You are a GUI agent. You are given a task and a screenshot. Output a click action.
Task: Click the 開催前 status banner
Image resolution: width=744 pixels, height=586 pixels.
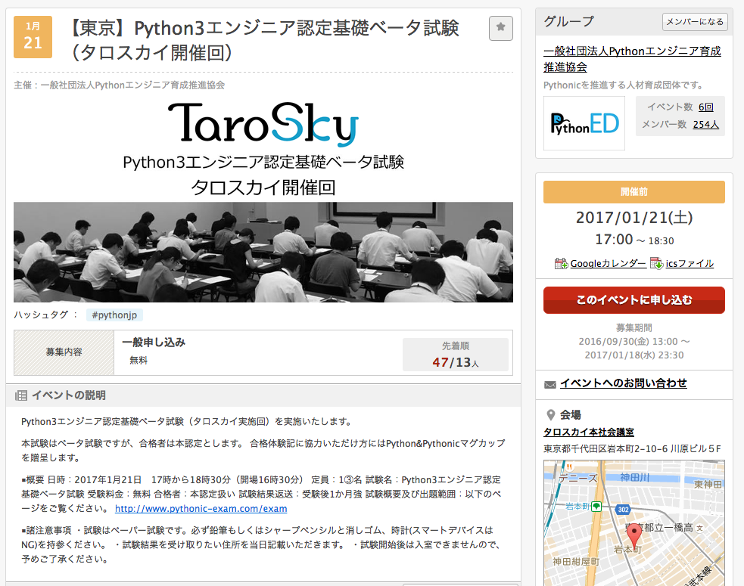tap(634, 192)
